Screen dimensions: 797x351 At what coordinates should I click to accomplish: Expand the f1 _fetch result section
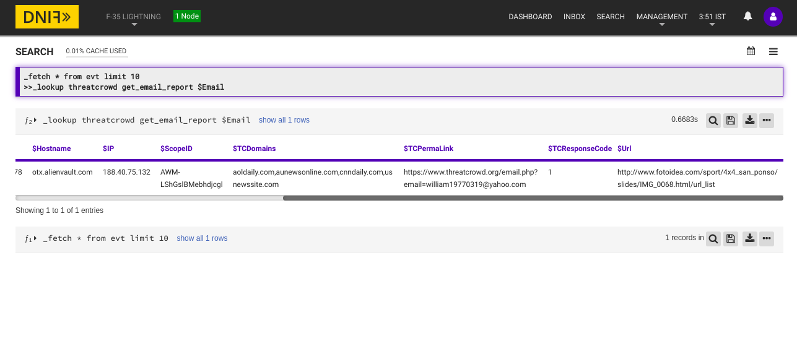(x=31, y=238)
